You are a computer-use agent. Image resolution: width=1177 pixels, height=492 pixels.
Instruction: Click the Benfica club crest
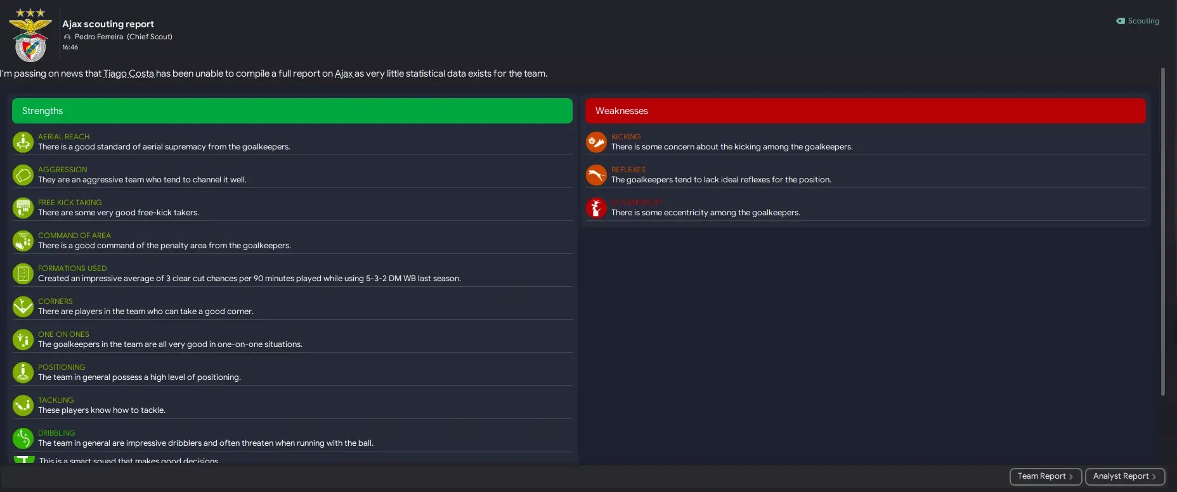coord(30,35)
